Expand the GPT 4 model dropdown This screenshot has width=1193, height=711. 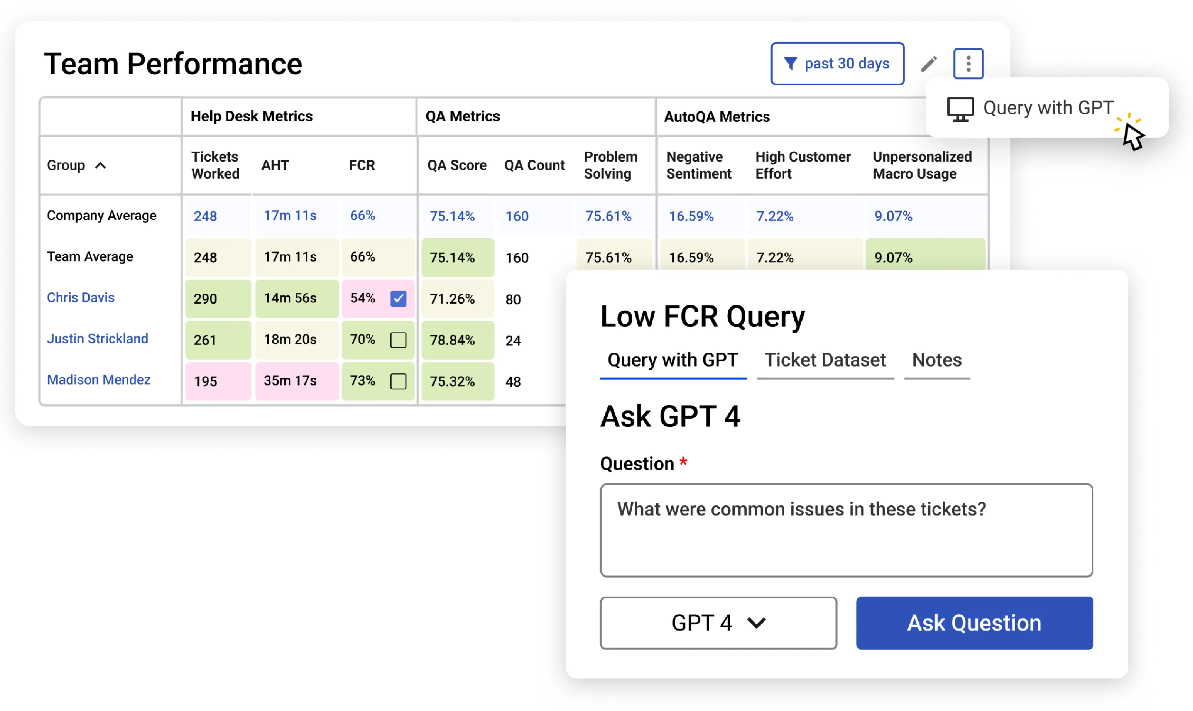click(718, 623)
